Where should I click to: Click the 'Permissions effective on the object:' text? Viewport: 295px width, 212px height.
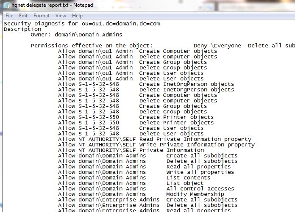pyautogui.click(x=92, y=46)
